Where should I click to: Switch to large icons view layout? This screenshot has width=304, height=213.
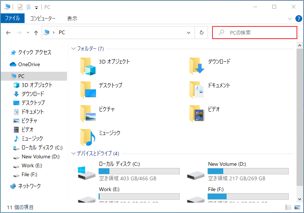coord(297,207)
